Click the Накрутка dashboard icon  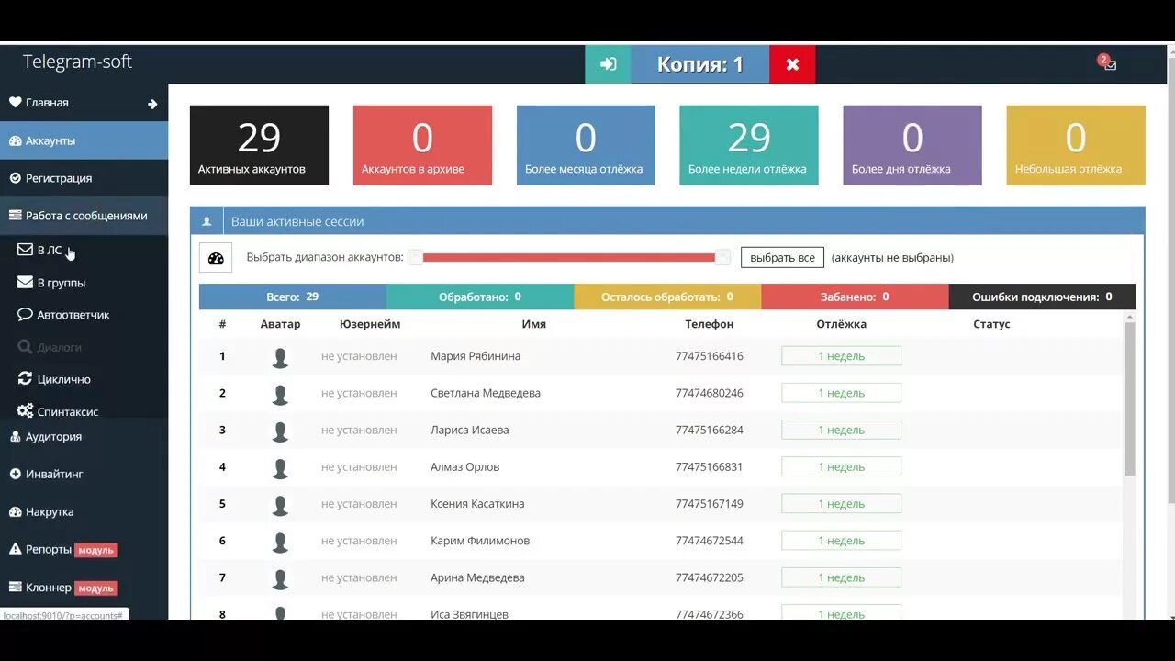[x=15, y=512]
